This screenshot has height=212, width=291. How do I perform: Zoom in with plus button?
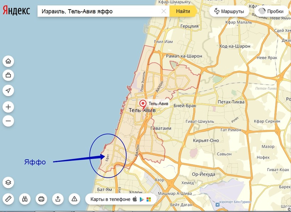click(8, 107)
